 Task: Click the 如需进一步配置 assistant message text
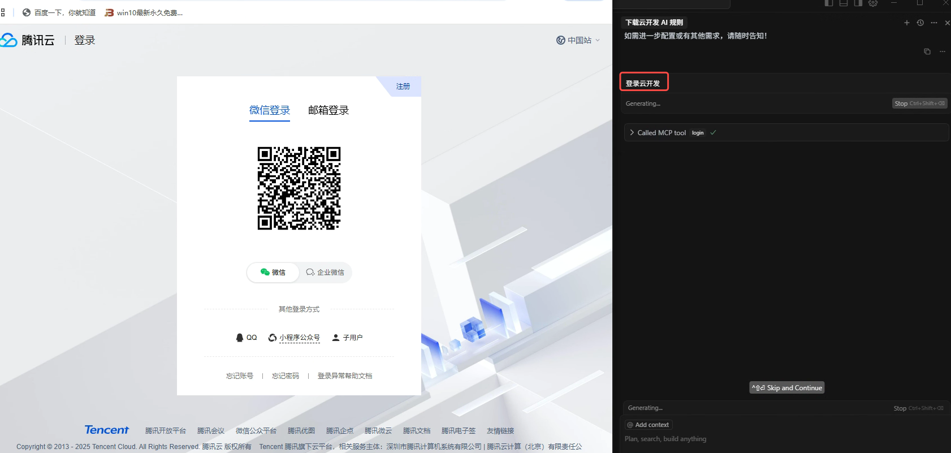point(695,36)
